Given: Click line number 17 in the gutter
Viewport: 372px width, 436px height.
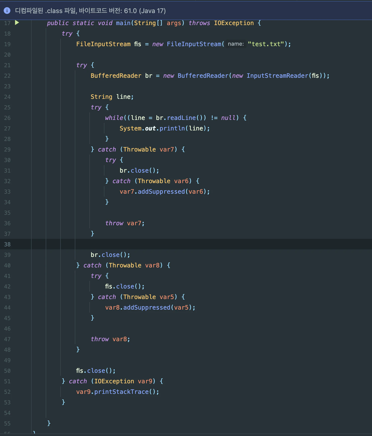Looking at the screenshot, I should (7, 23).
